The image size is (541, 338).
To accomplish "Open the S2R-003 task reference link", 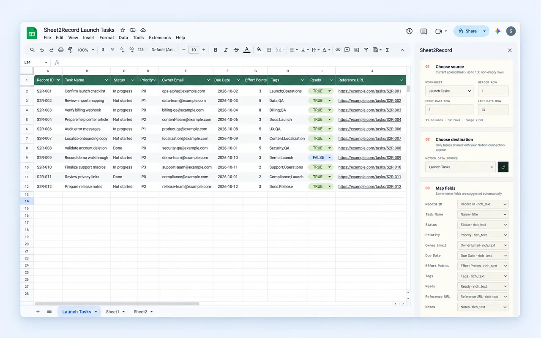I will pos(370,110).
